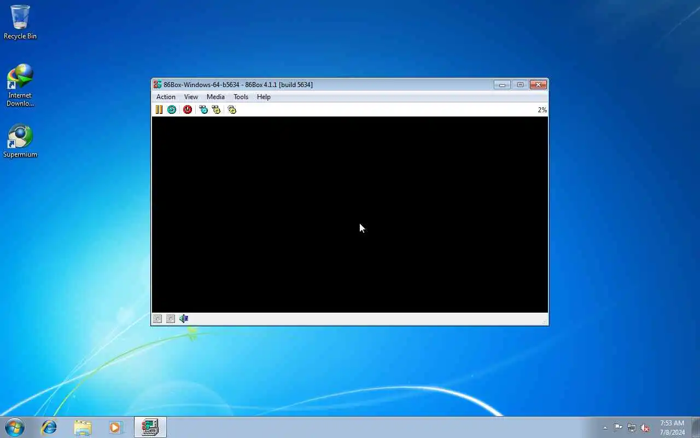
Task: Click the blue Ctrl+Alt+Del toolbar icon
Action: 203,109
